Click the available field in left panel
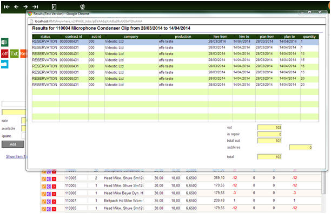Viewport: 331px width, 214px height. coord(23,128)
